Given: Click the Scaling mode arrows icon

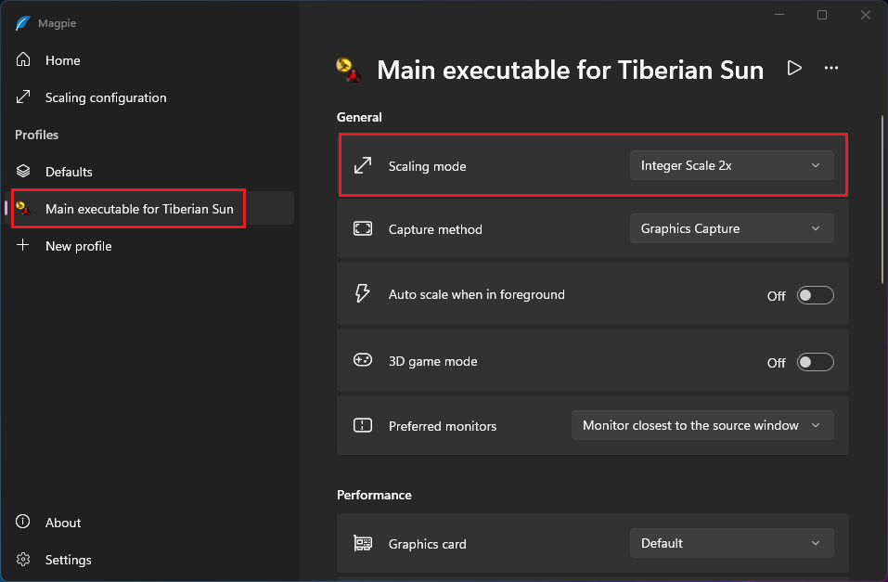Looking at the screenshot, I should pyautogui.click(x=363, y=166).
